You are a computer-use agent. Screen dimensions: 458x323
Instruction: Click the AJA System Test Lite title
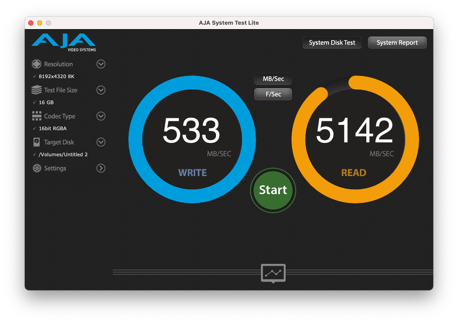point(229,23)
